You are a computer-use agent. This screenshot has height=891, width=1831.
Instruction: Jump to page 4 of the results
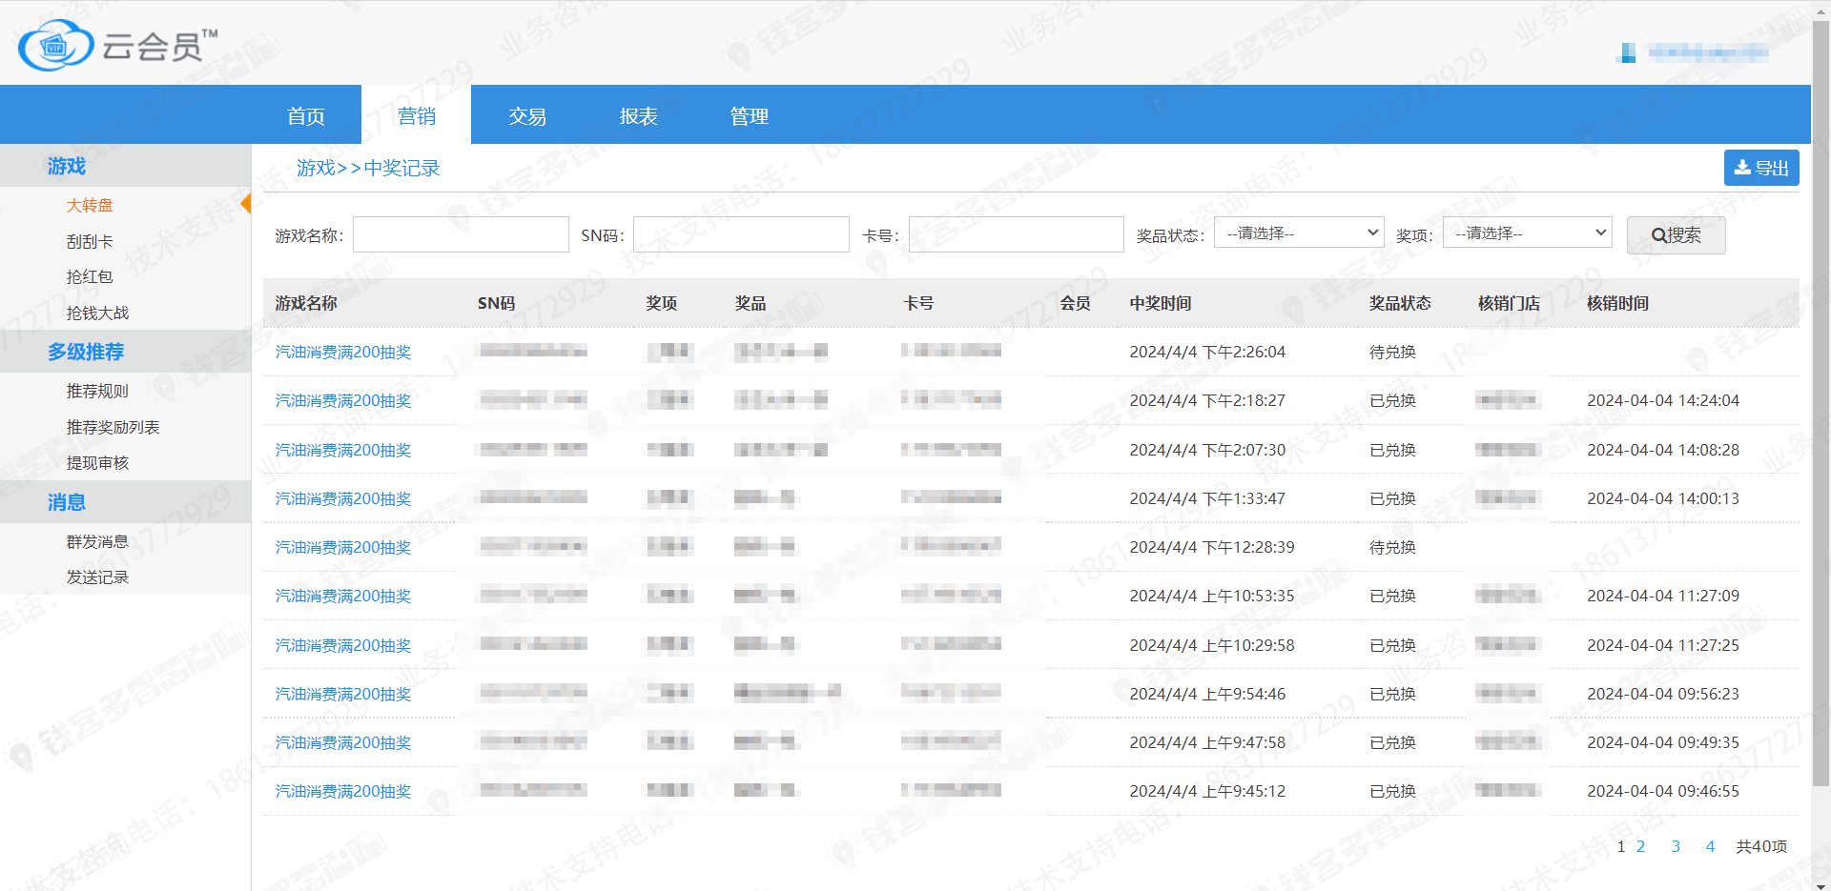[1710, 846]
